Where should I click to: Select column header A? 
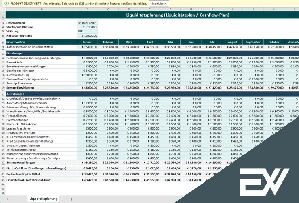(41, 9)
